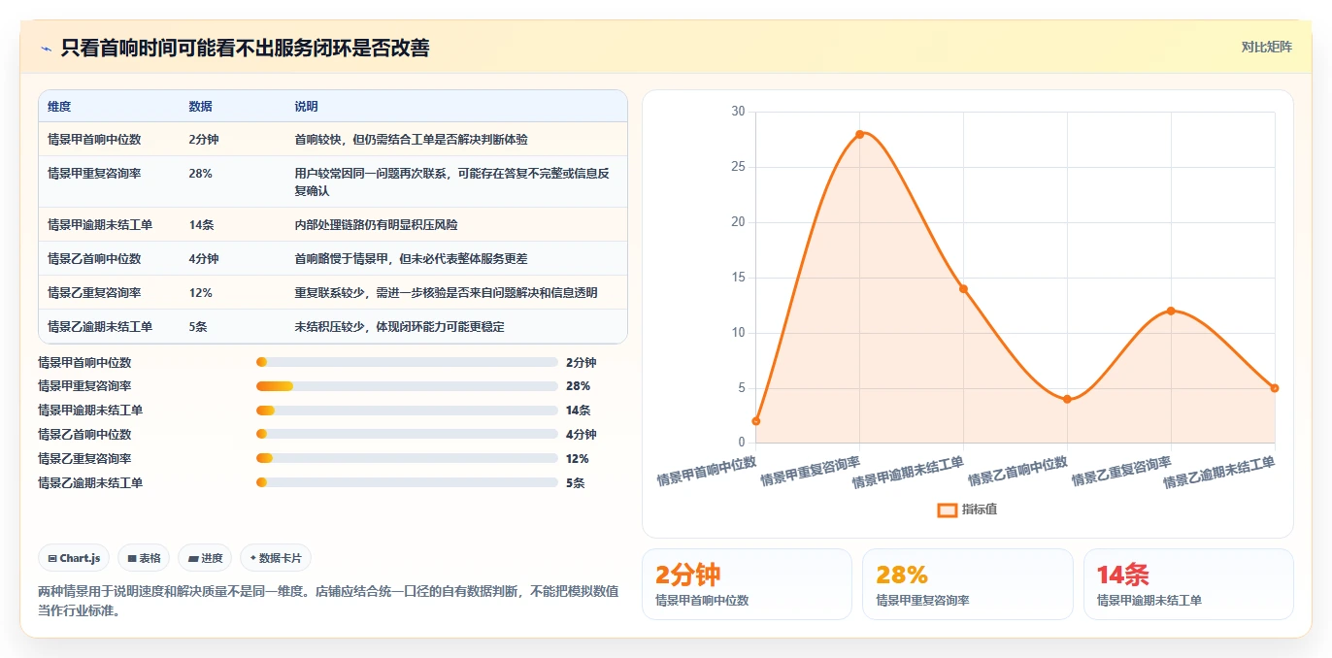Click the lightning icon beside the title
The width and height of the screenshot is (1332, 658).
coord(47,49)
